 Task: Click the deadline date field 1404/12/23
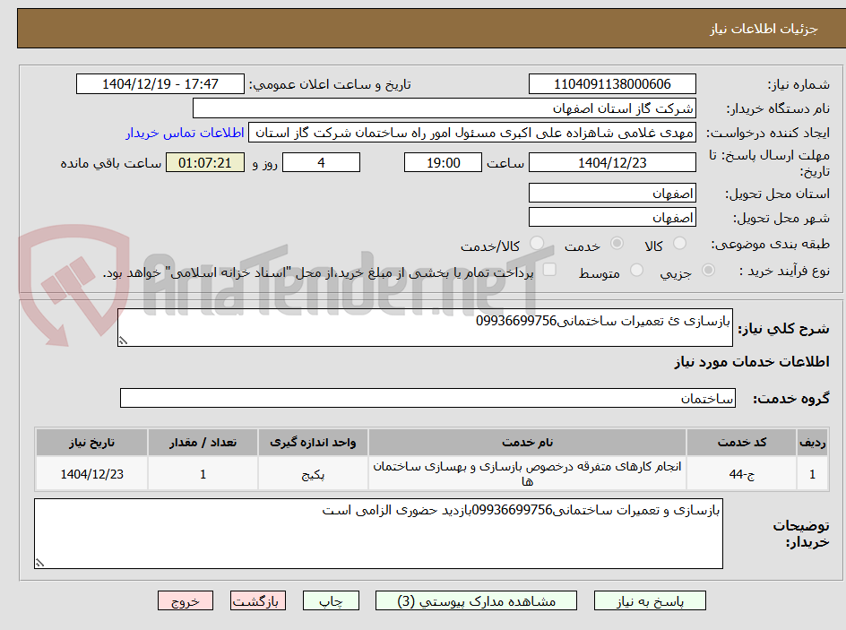(x=612, y=162)
